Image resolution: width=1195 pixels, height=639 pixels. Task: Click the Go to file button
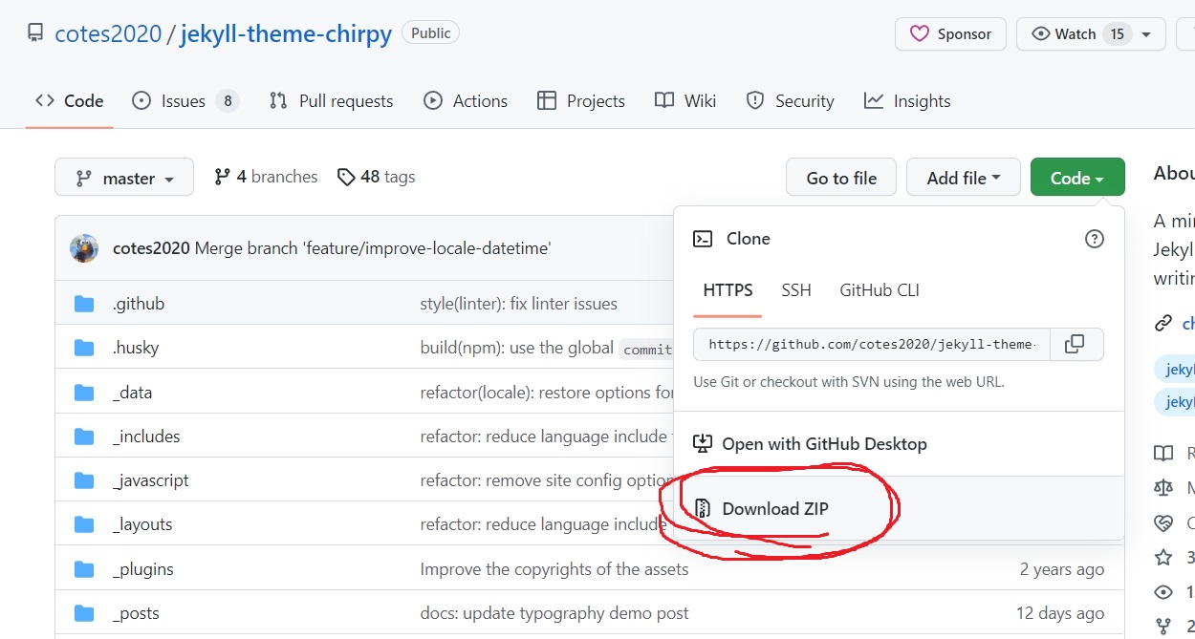point(841,178)
